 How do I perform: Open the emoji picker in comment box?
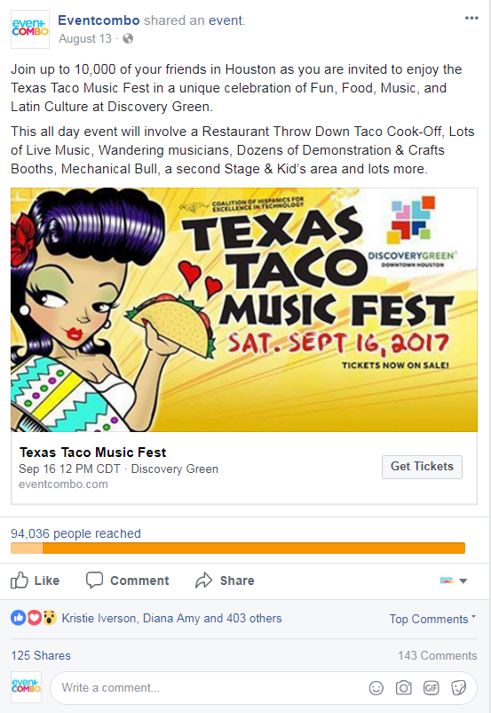point(376,688)
